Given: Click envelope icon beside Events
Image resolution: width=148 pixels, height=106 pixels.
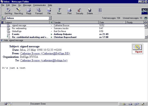Looking at the screenshot, I should 9,34.
